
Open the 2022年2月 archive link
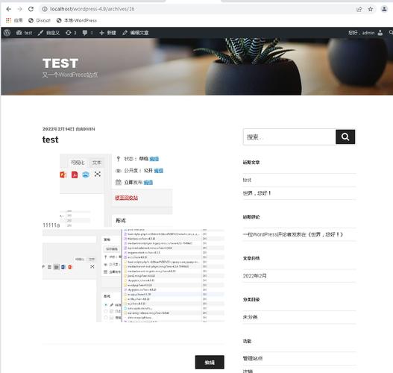pos(254,276)
